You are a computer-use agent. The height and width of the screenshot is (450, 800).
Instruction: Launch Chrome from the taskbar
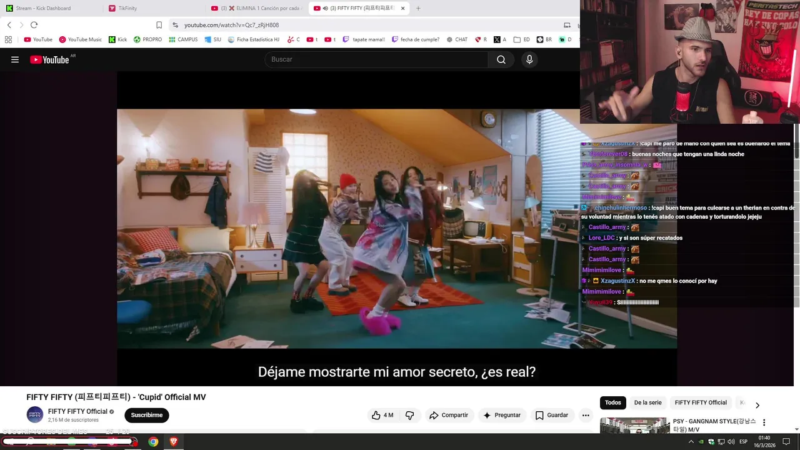pos(153,442)
